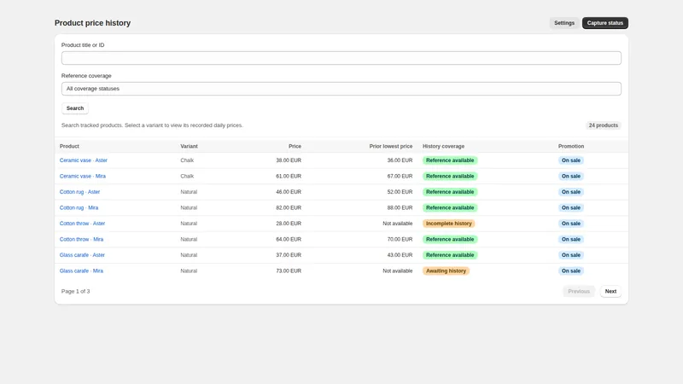Click the Product column header
The image size is (683, 384).
(x=69, y=146)
